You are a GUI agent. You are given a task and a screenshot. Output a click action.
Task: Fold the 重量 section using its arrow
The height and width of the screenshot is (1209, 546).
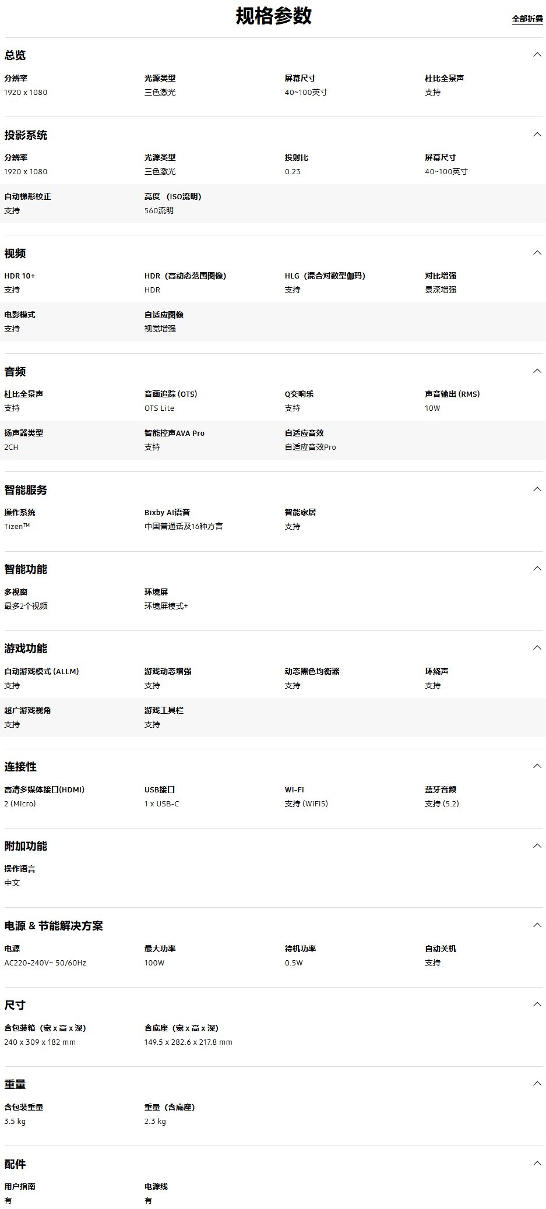(x=537, y=1084)
